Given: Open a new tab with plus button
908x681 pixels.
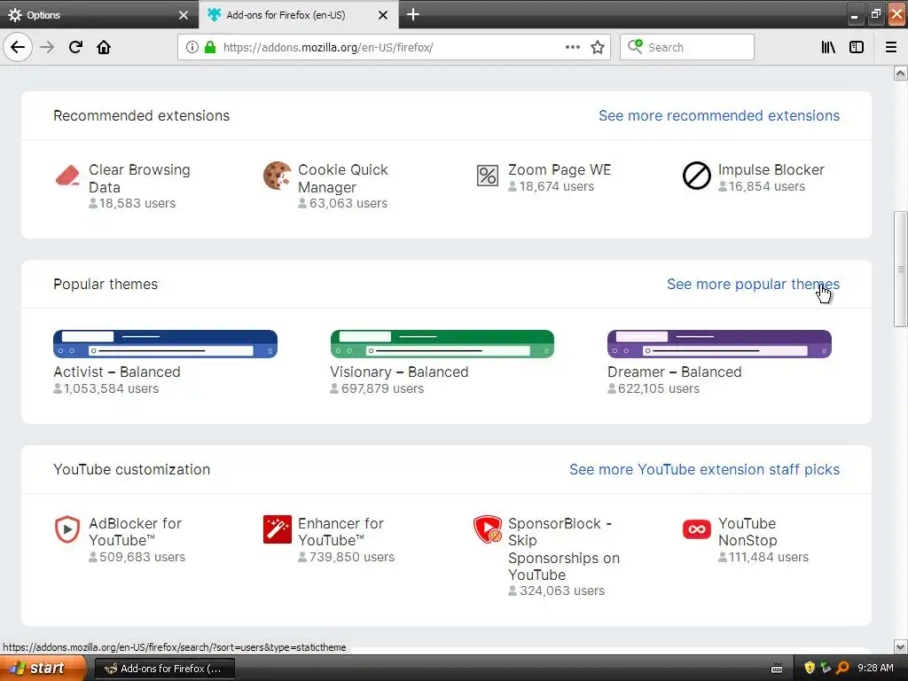Looking at the screenshot, I should [413, 14].
